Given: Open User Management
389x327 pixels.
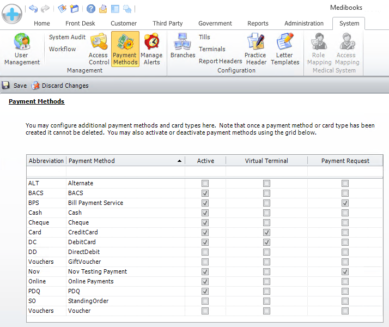Looking at the screenshot, I should pos(22,49).
